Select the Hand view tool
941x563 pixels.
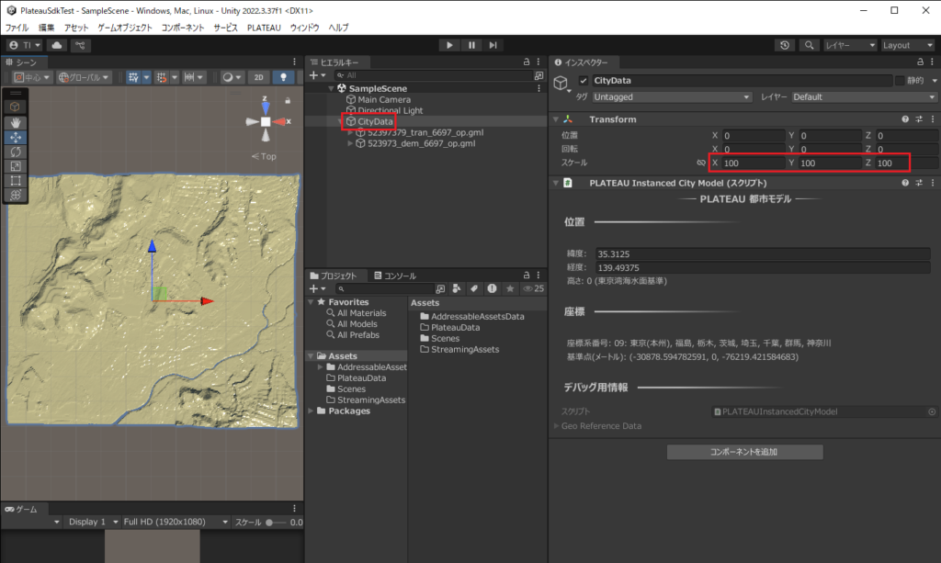click(x=16, y=122)
